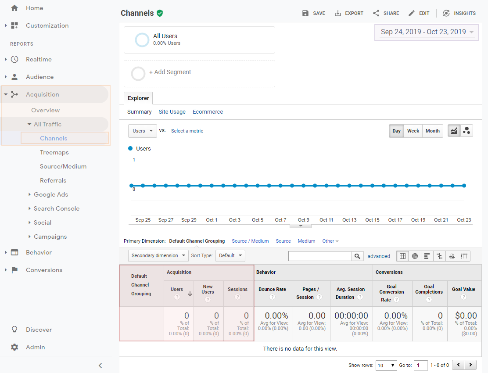Click the green verified shield badge
488x373 pixels.
(x=160, y=13)
